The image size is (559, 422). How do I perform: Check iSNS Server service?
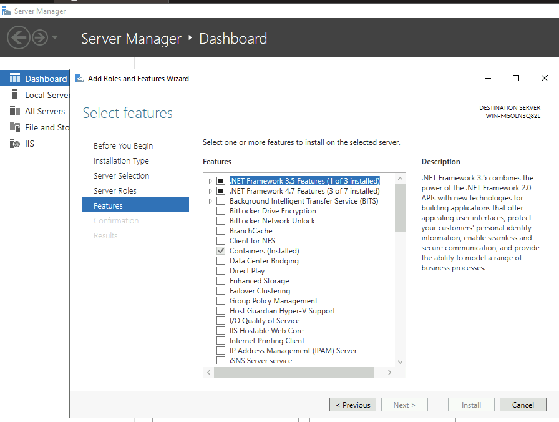[x=221, y=361]
